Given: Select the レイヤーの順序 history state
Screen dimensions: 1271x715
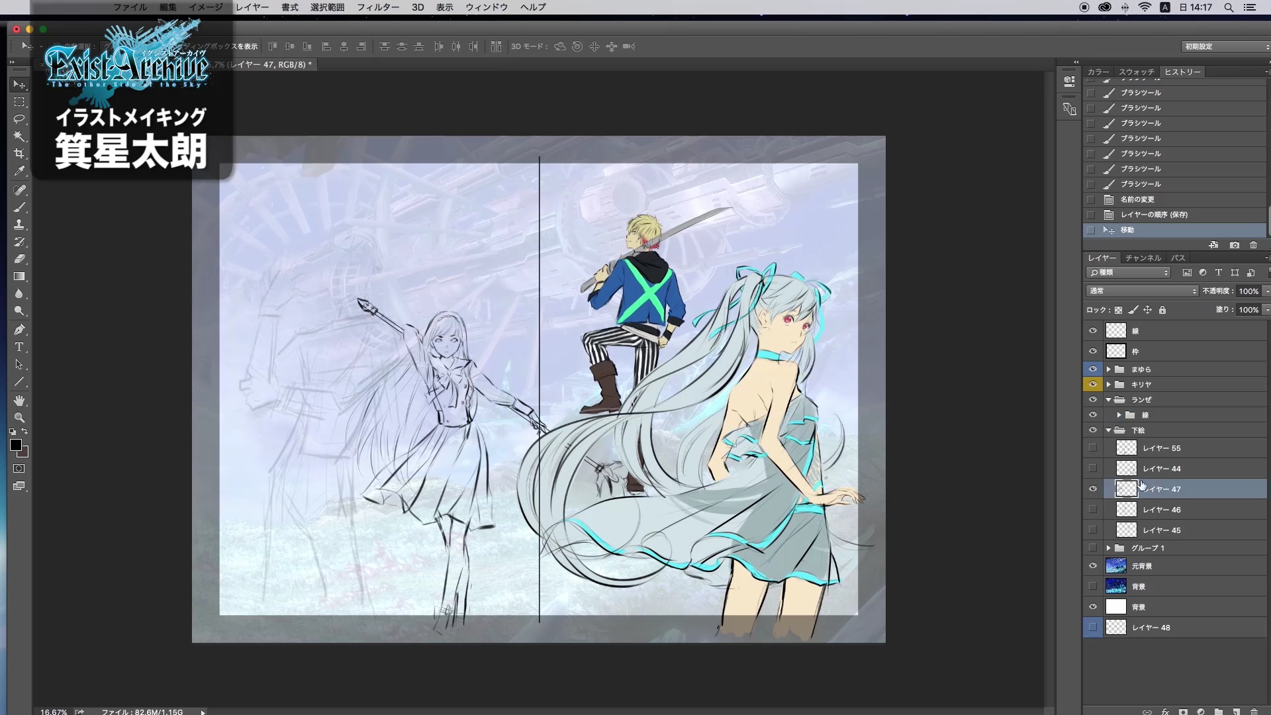Looking at the screenshot, I should coord(1154,215).
